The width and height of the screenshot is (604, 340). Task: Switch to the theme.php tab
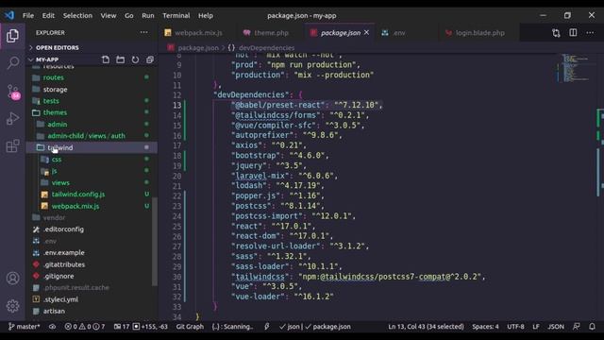coord(270,33)
